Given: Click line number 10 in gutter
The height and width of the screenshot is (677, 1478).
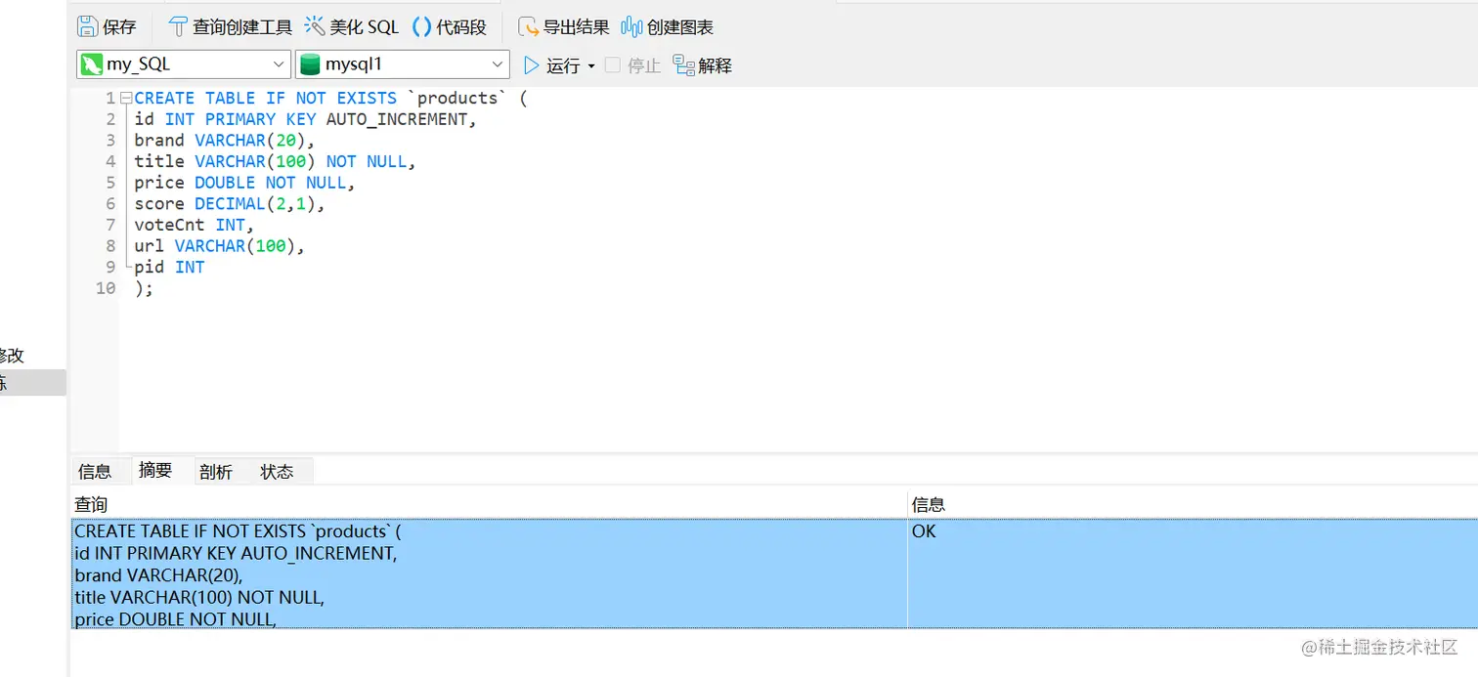Looking at the screenshot, I should 106,288.
